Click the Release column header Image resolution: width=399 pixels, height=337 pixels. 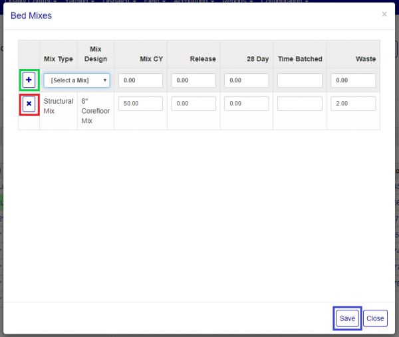203,59
